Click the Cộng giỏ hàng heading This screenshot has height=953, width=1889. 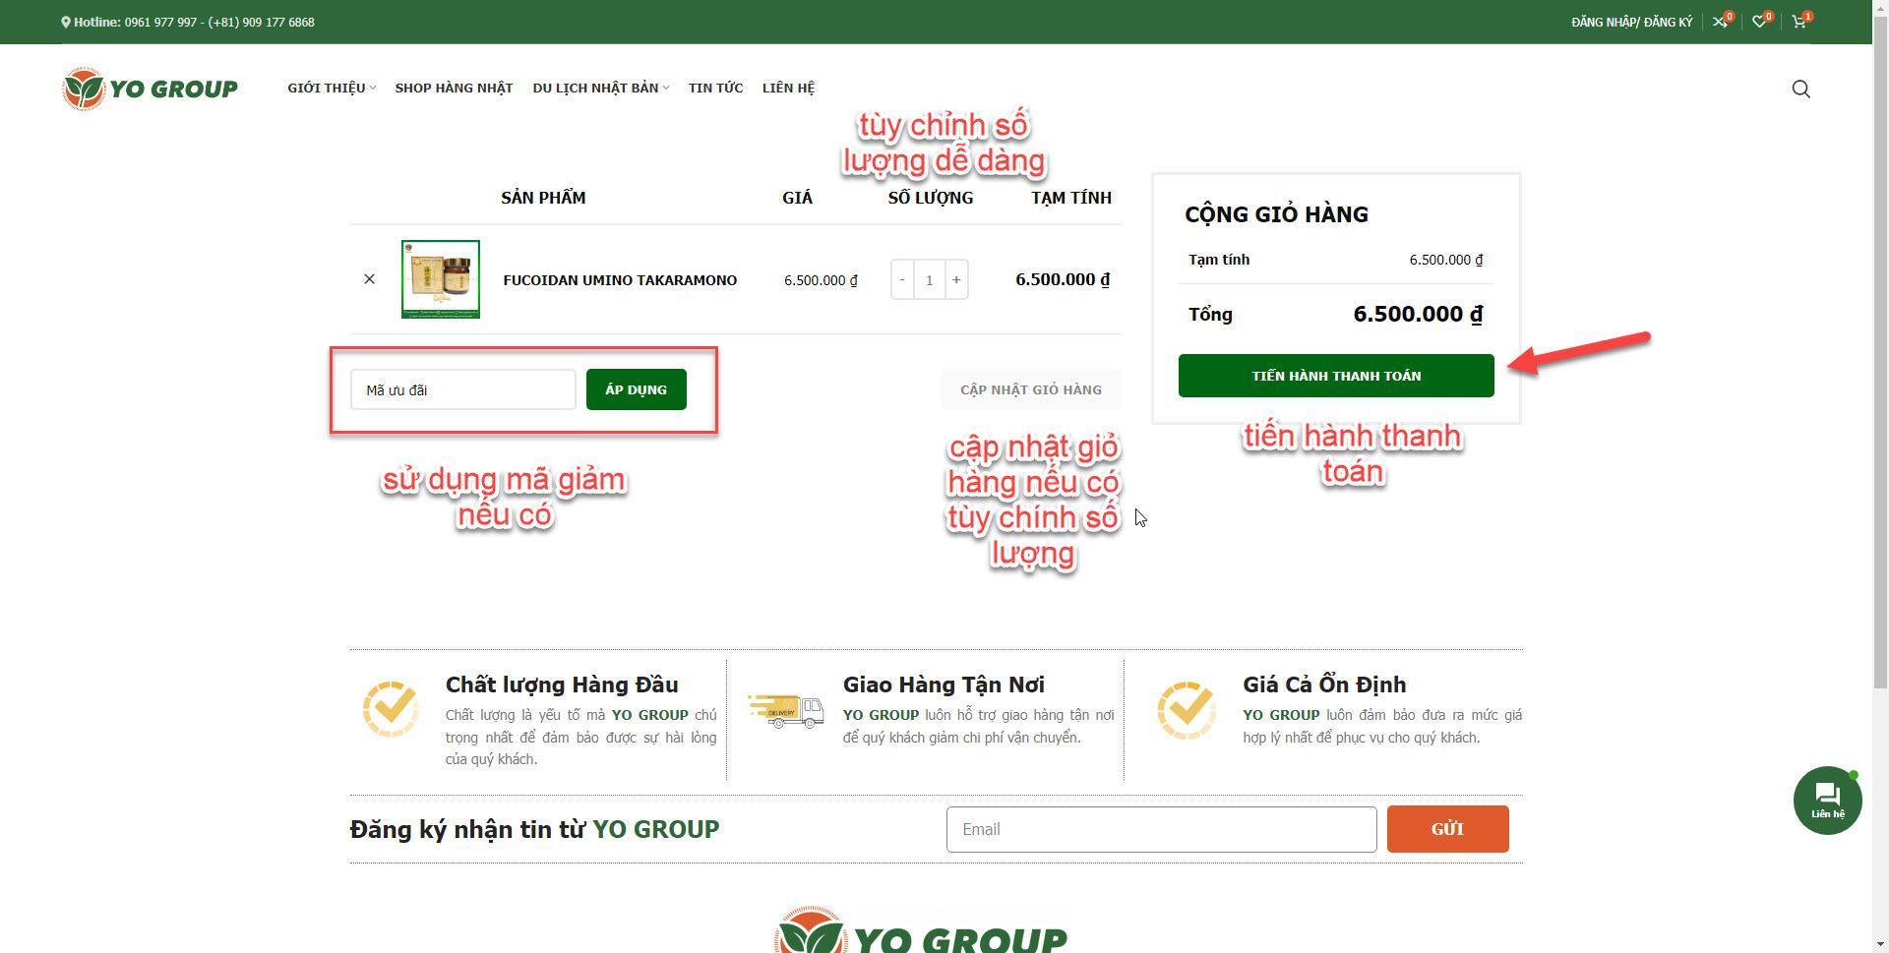pyautogui.click(x=1276, y=214)
